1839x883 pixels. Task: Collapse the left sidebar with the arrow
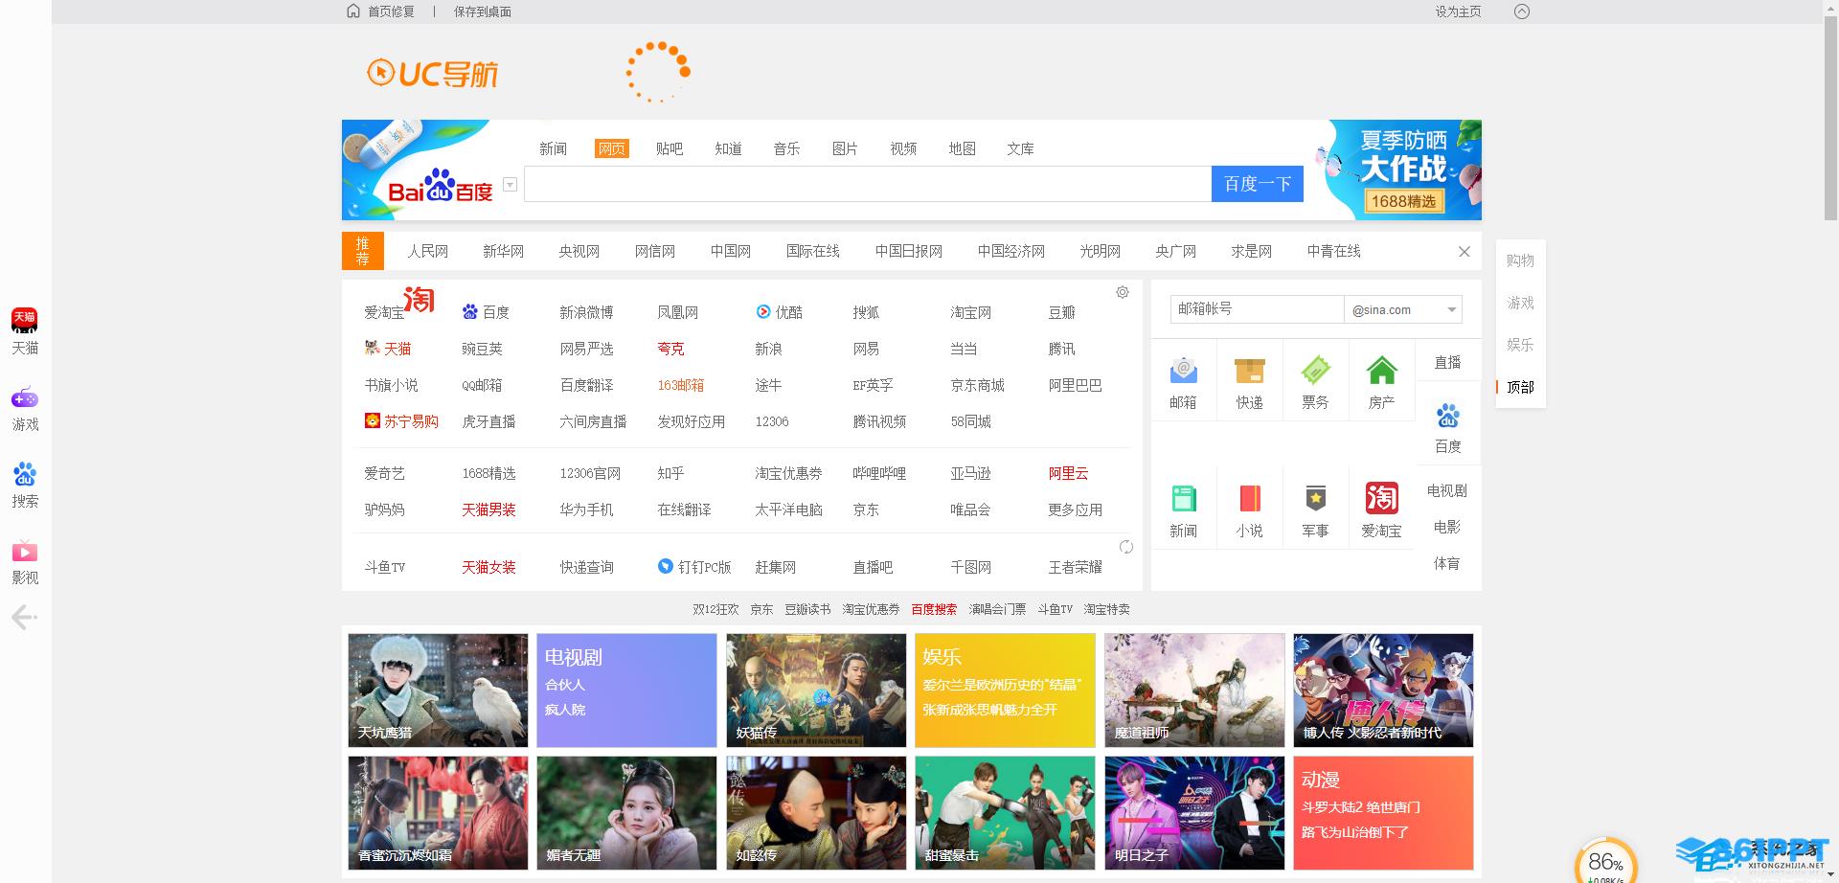tap(25, 618)
